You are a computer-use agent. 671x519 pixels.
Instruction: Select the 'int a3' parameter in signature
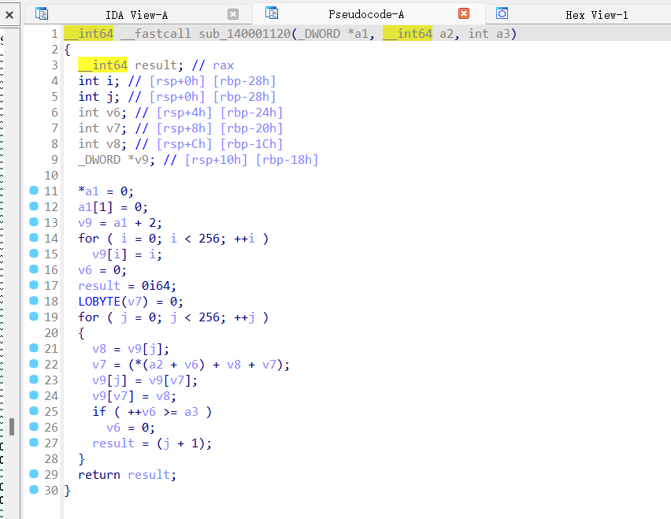[489, 34]
